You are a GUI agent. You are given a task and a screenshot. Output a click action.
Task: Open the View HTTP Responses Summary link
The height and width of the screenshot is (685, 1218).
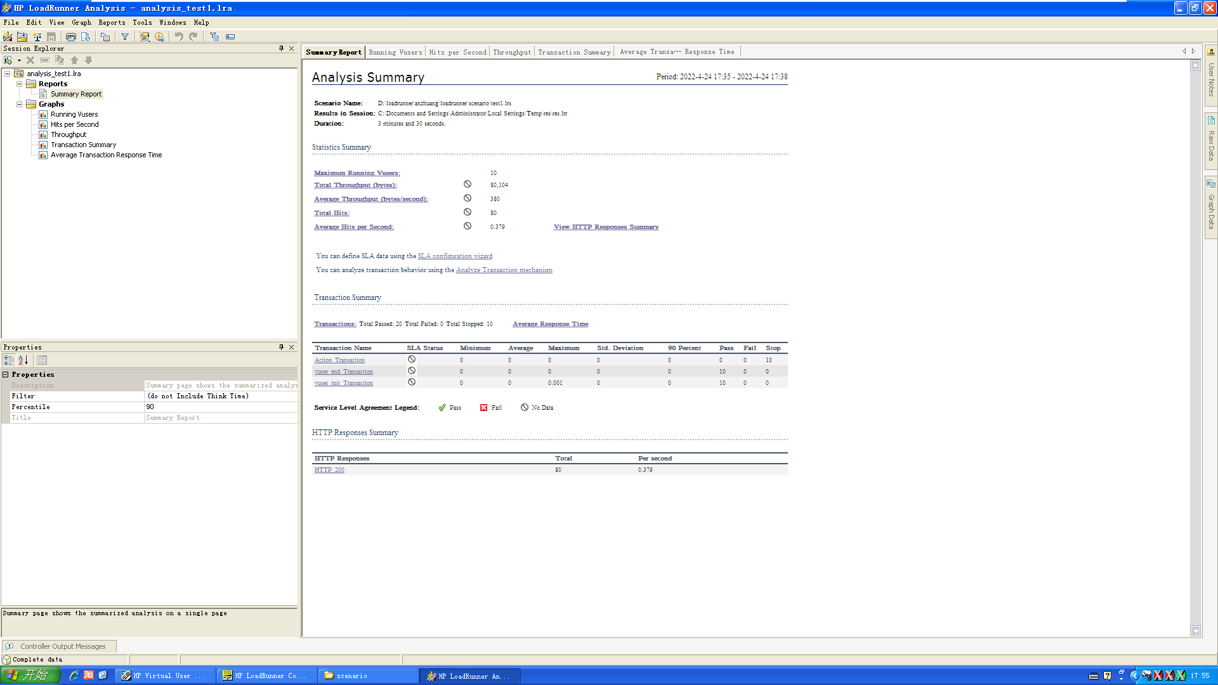point(606,227)
